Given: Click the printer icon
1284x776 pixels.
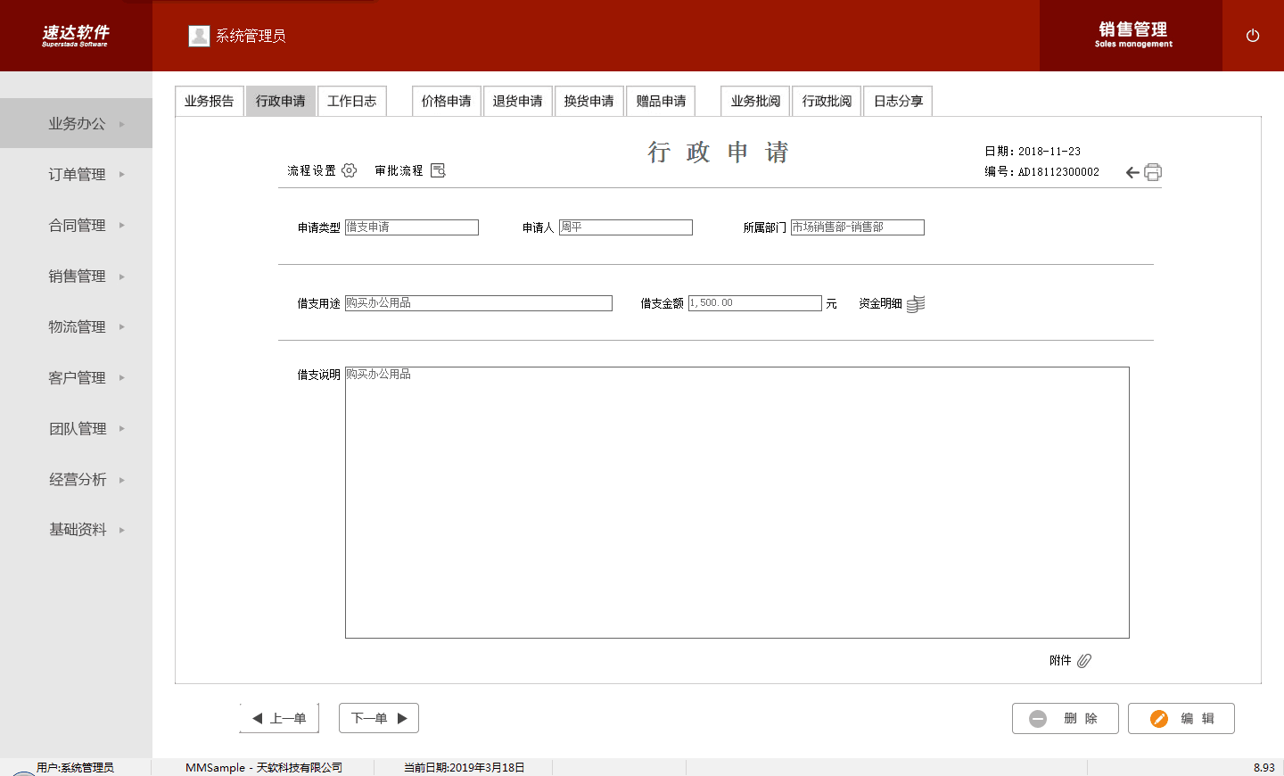Looking at the screenshot, I should 1153,172.
